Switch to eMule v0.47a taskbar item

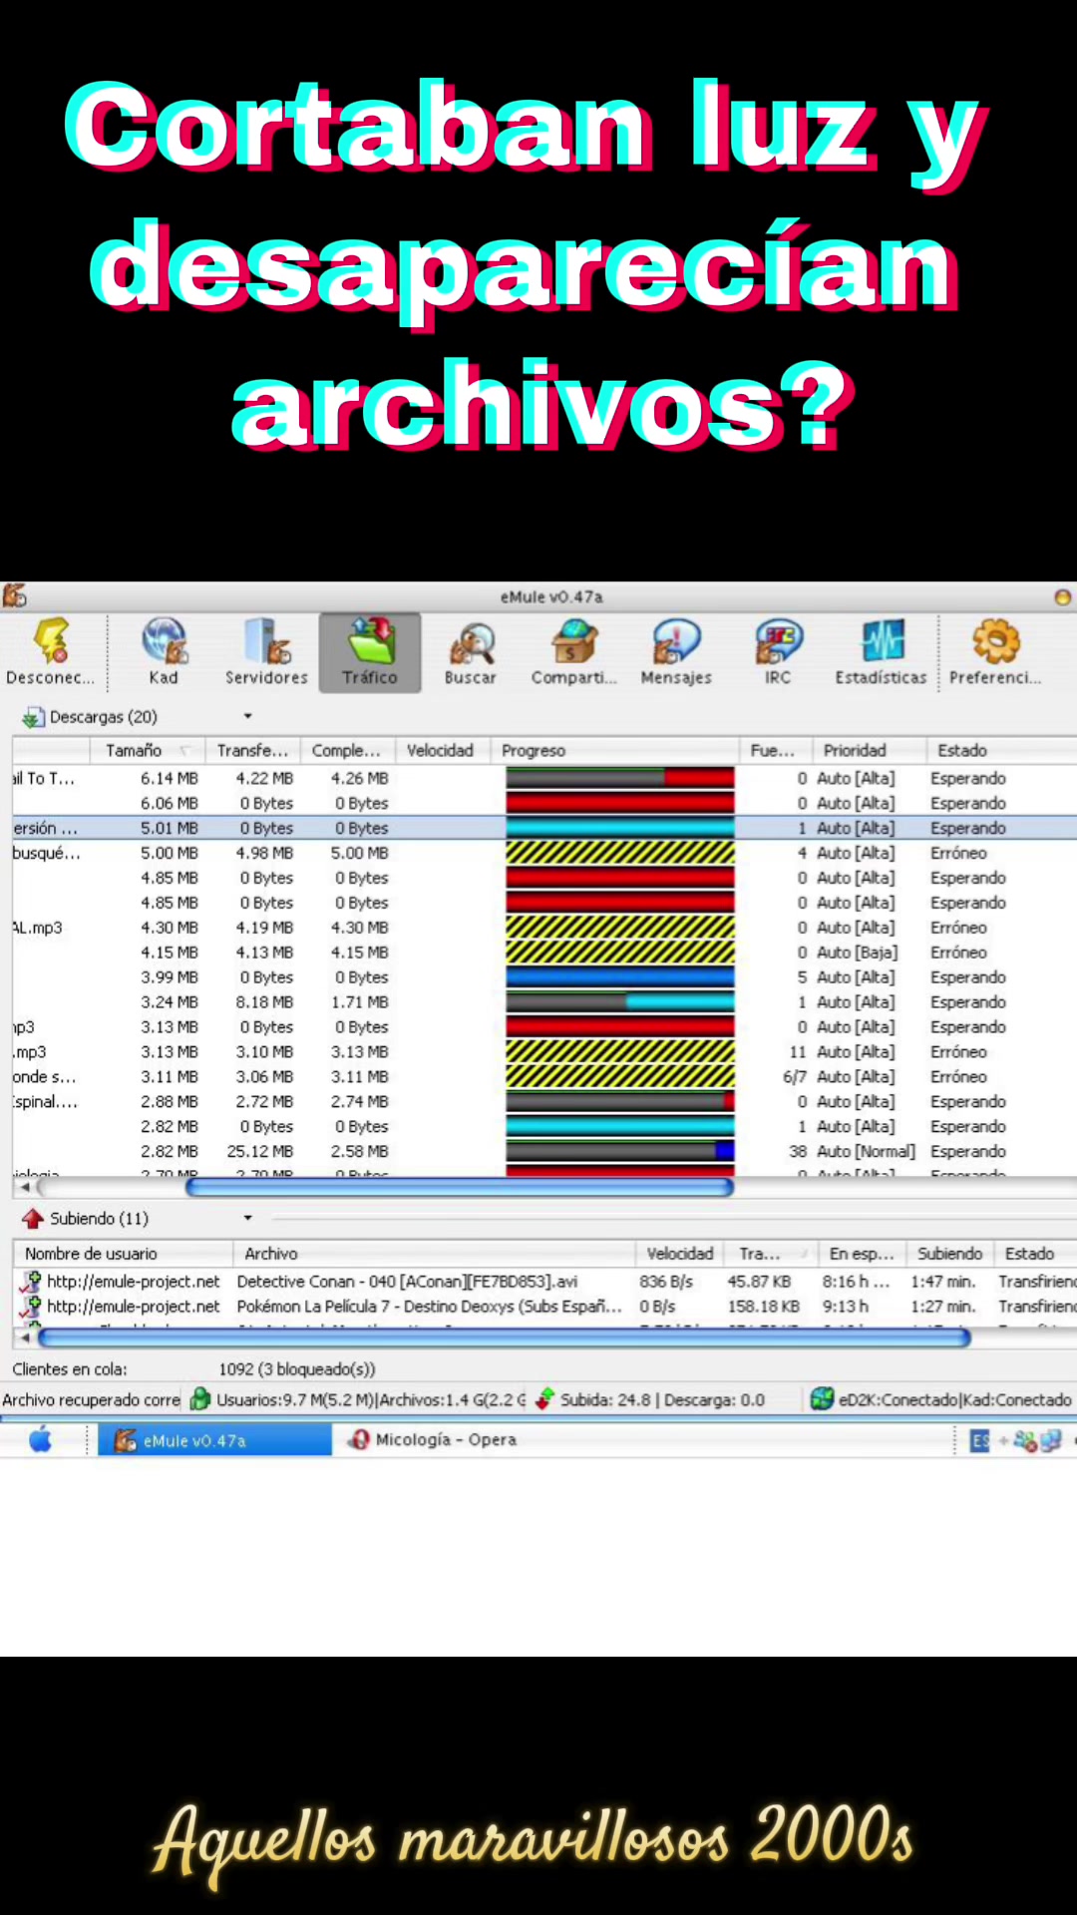214,1439
